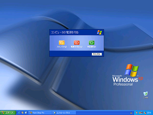
Task: Choose the orange スタンバイ standby icon
Action: click(62, 42)
